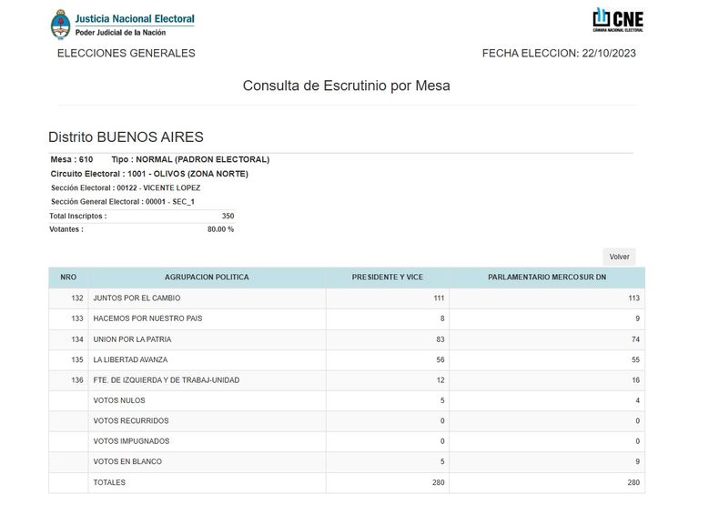Click Mercosur value 0 for Votos Impugnados

click(637, 441)
